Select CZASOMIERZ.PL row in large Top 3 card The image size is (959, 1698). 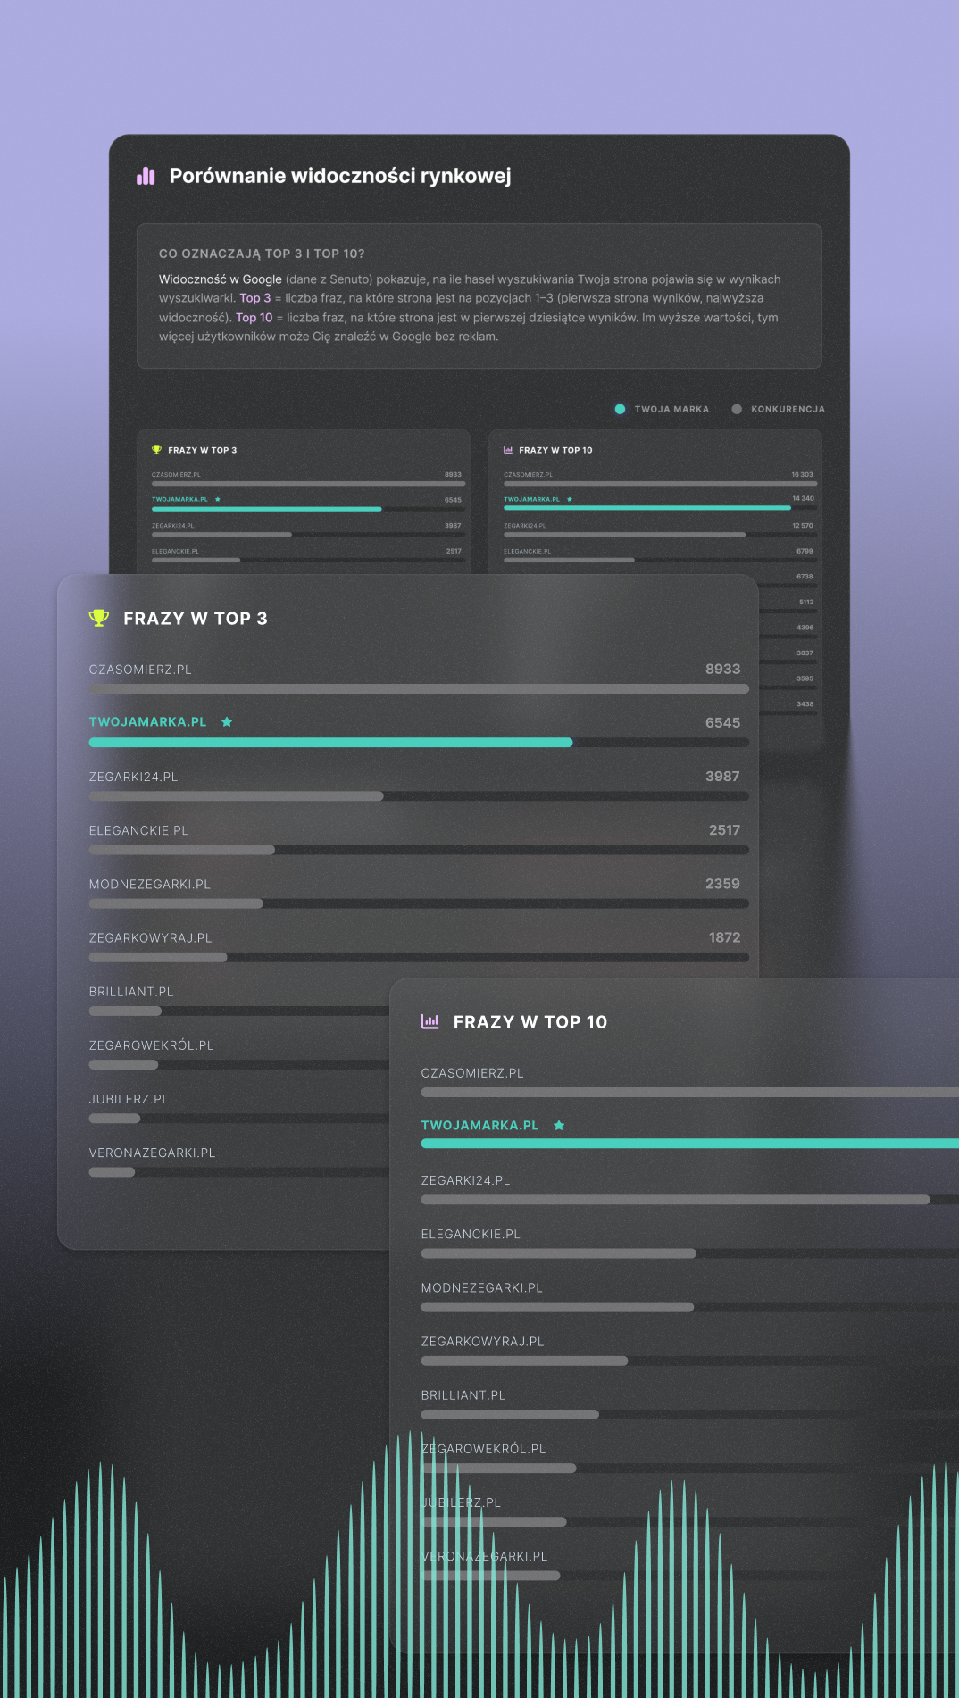(x=419, y=678)
